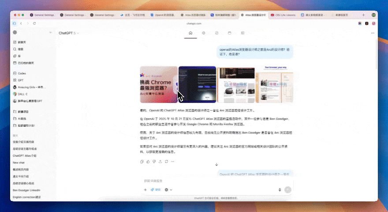Click the globe icon in top toolbar
The image size is (388, 212).
[203, 33]
